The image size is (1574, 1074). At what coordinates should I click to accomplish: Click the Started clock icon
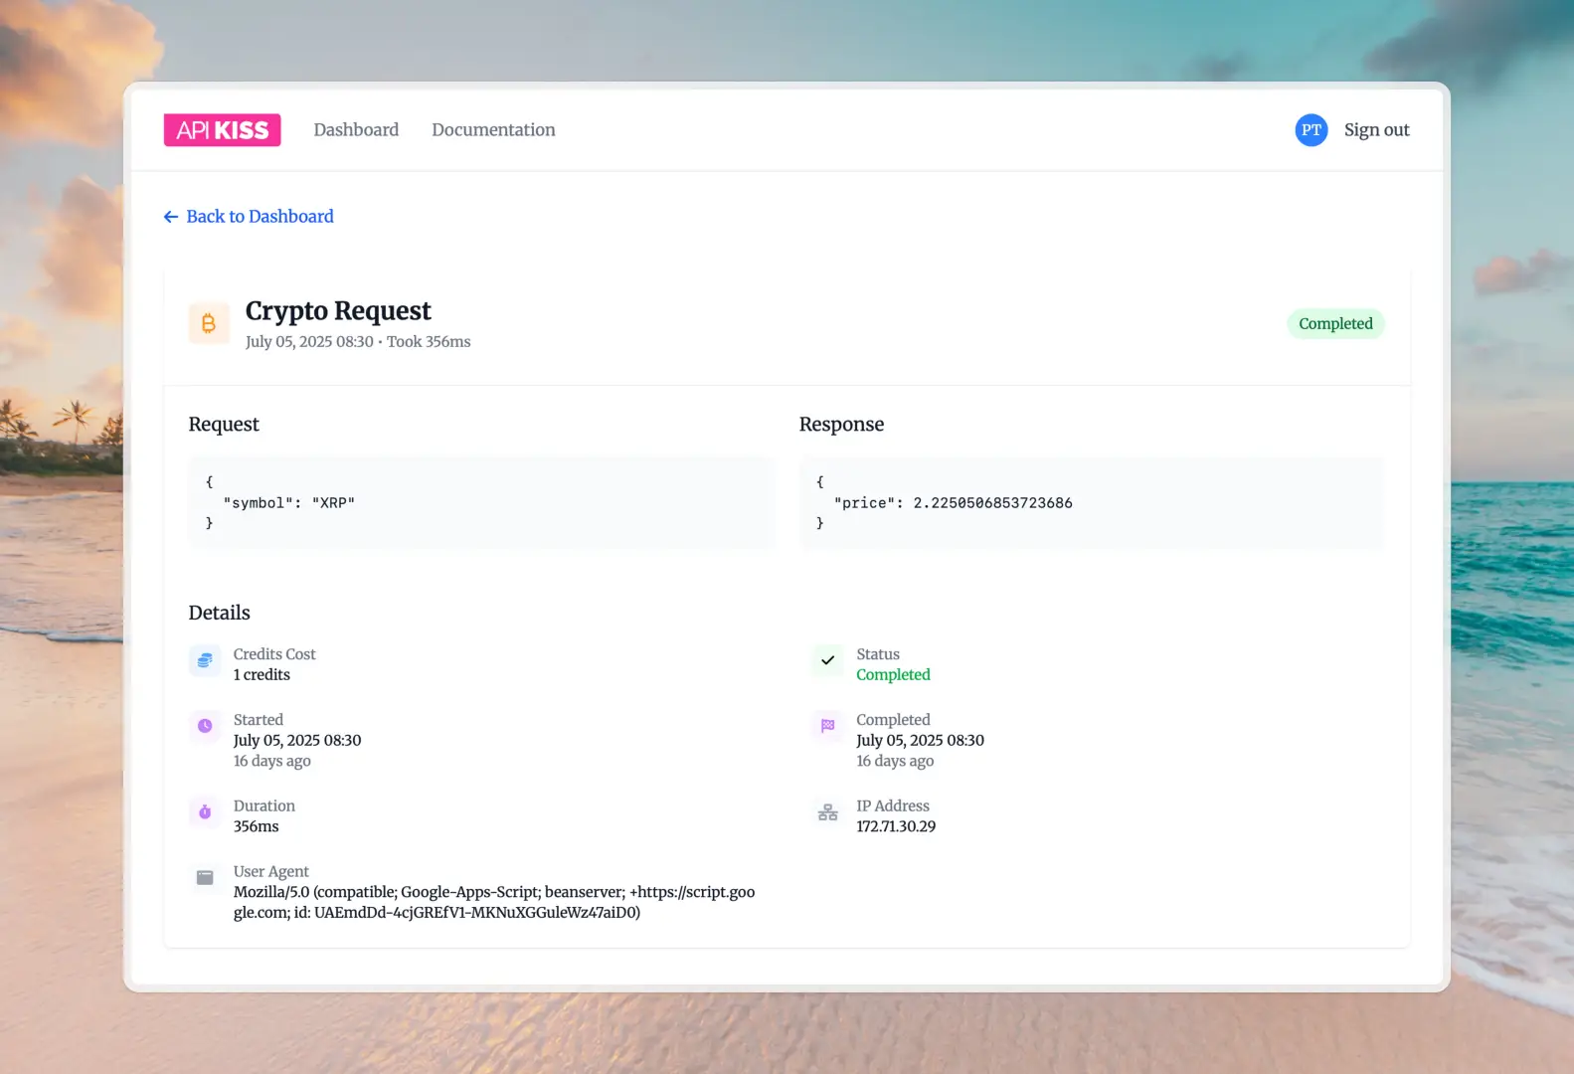205,726
